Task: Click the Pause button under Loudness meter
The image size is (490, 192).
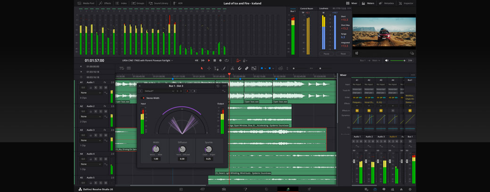Action: click(x=326, y=54)
